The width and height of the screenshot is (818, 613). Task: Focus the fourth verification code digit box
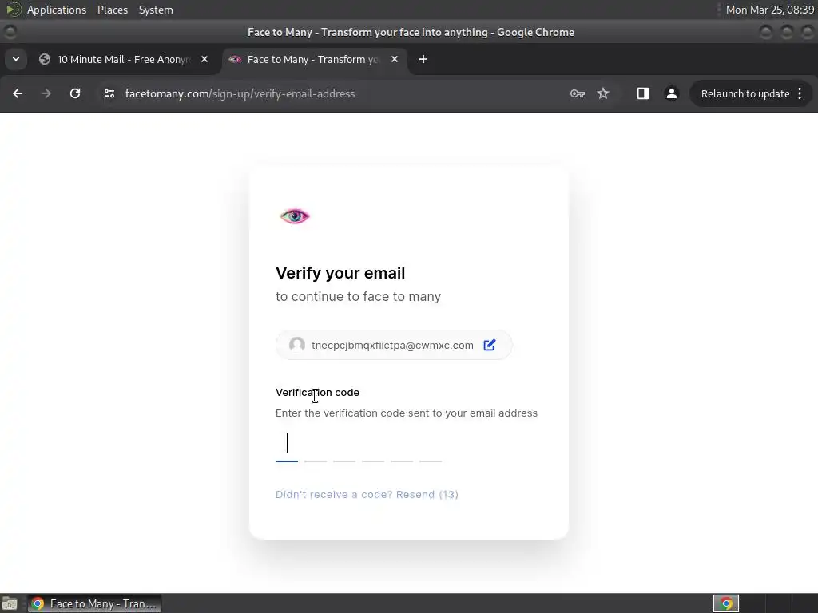(373, 445)
